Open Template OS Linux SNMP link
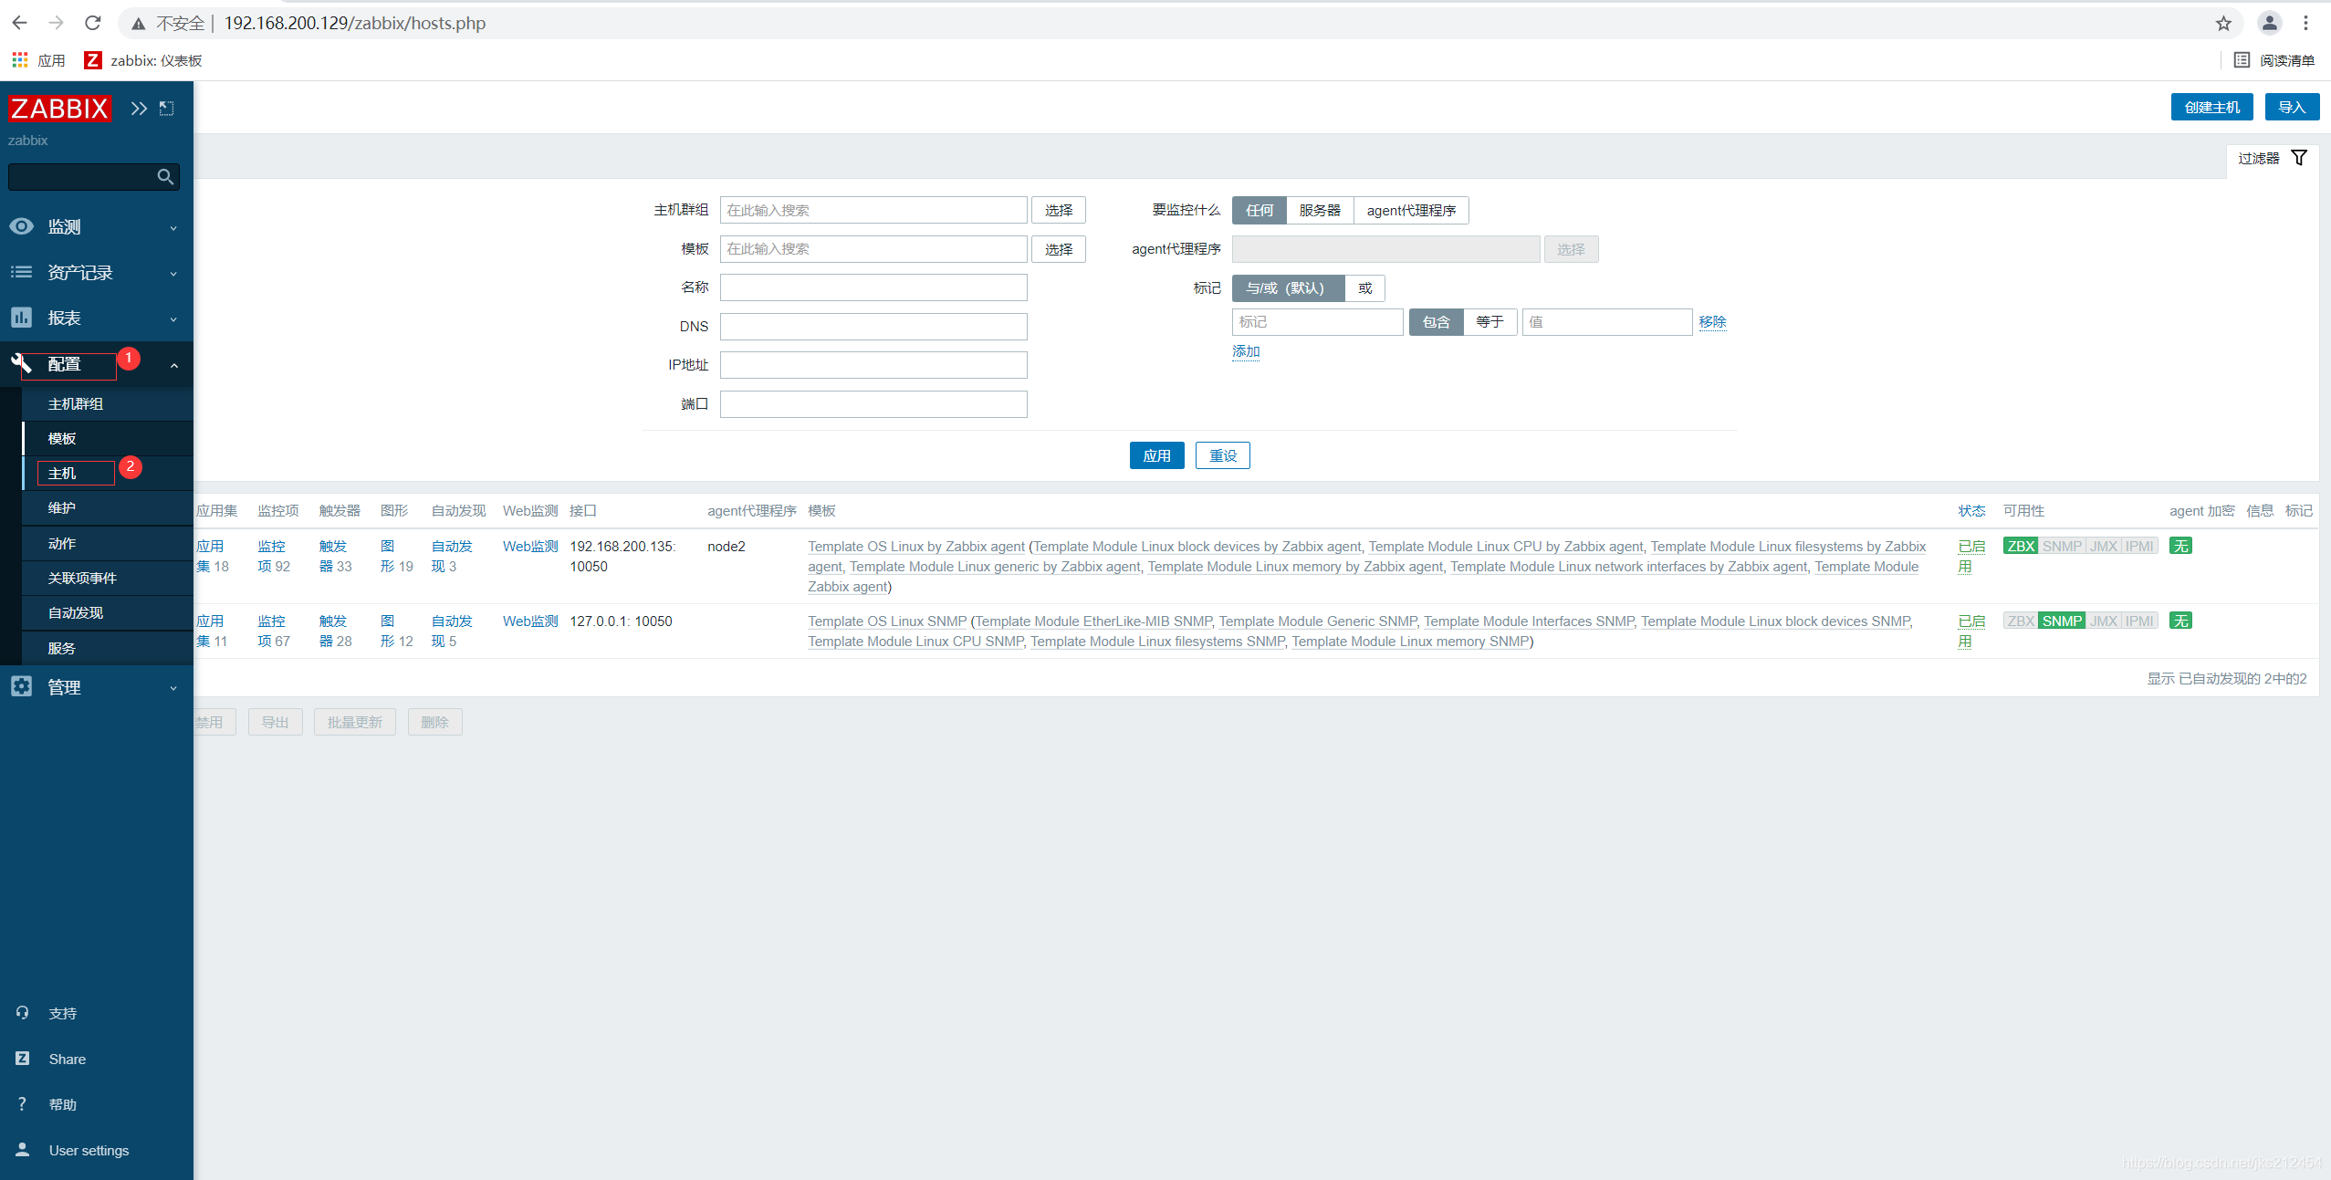This screenshot has width=2331, height=1180. tap(886, 621)
